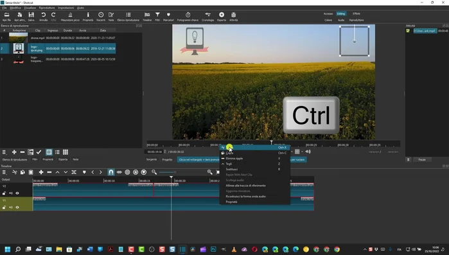
Task: Open the timeline hamburger menu
Action: 4,172
